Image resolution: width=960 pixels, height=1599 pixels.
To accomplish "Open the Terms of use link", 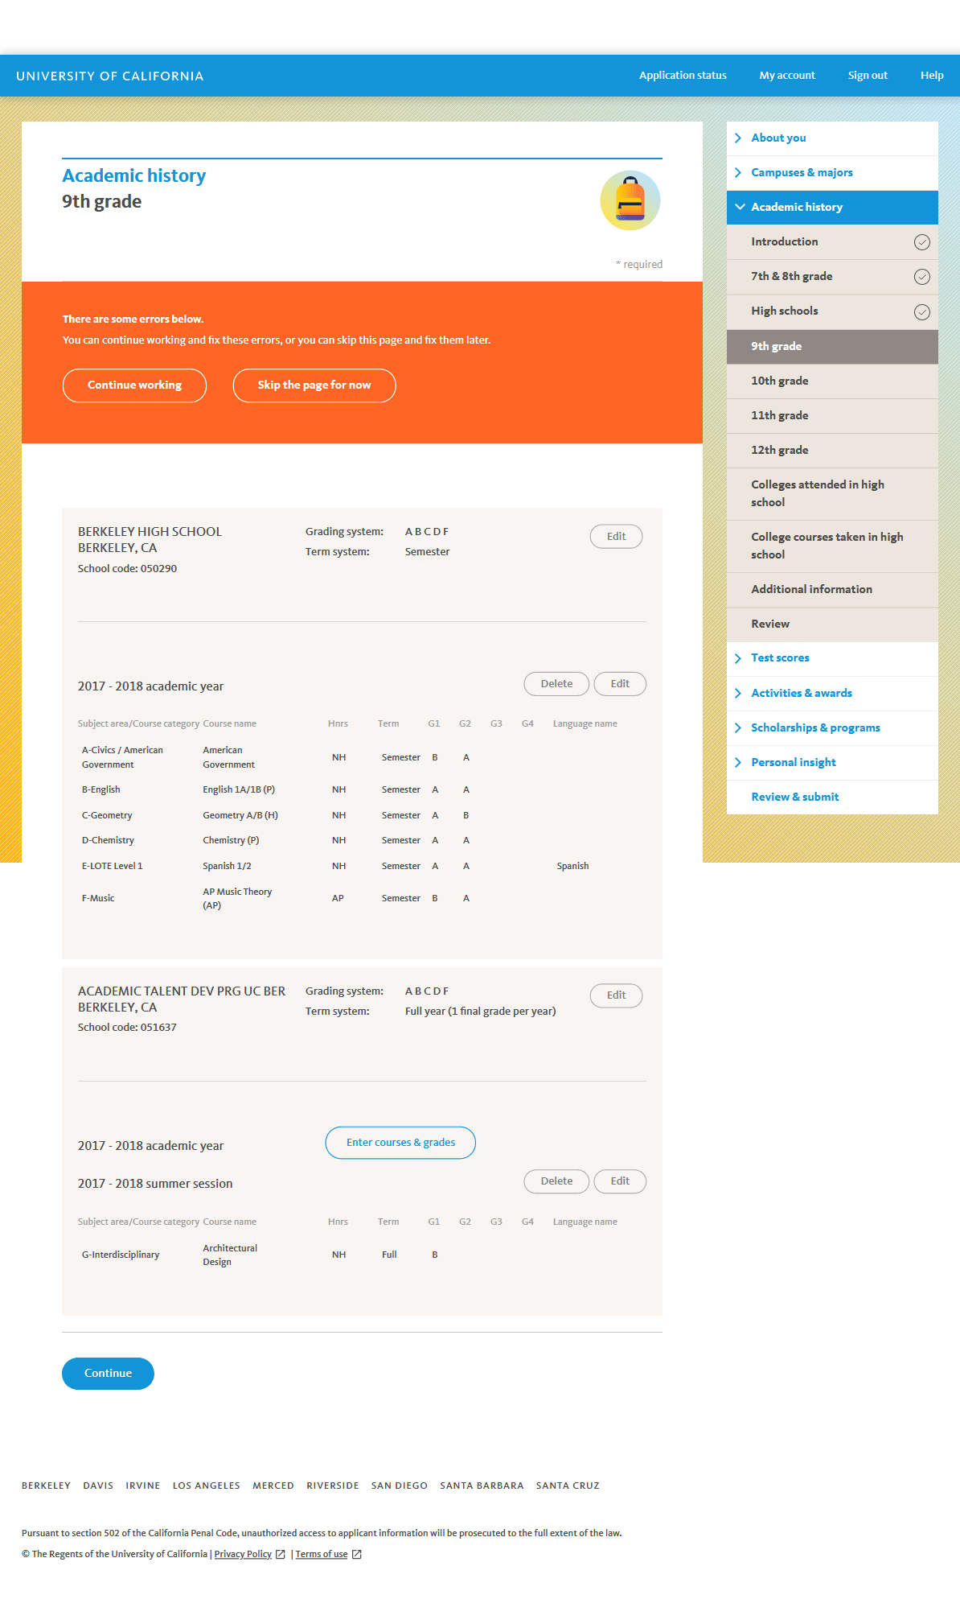I will 322,1554.
